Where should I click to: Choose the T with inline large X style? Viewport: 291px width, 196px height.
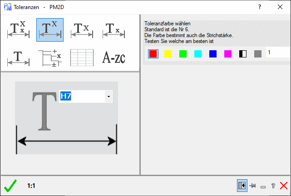[x=82, y=29]
